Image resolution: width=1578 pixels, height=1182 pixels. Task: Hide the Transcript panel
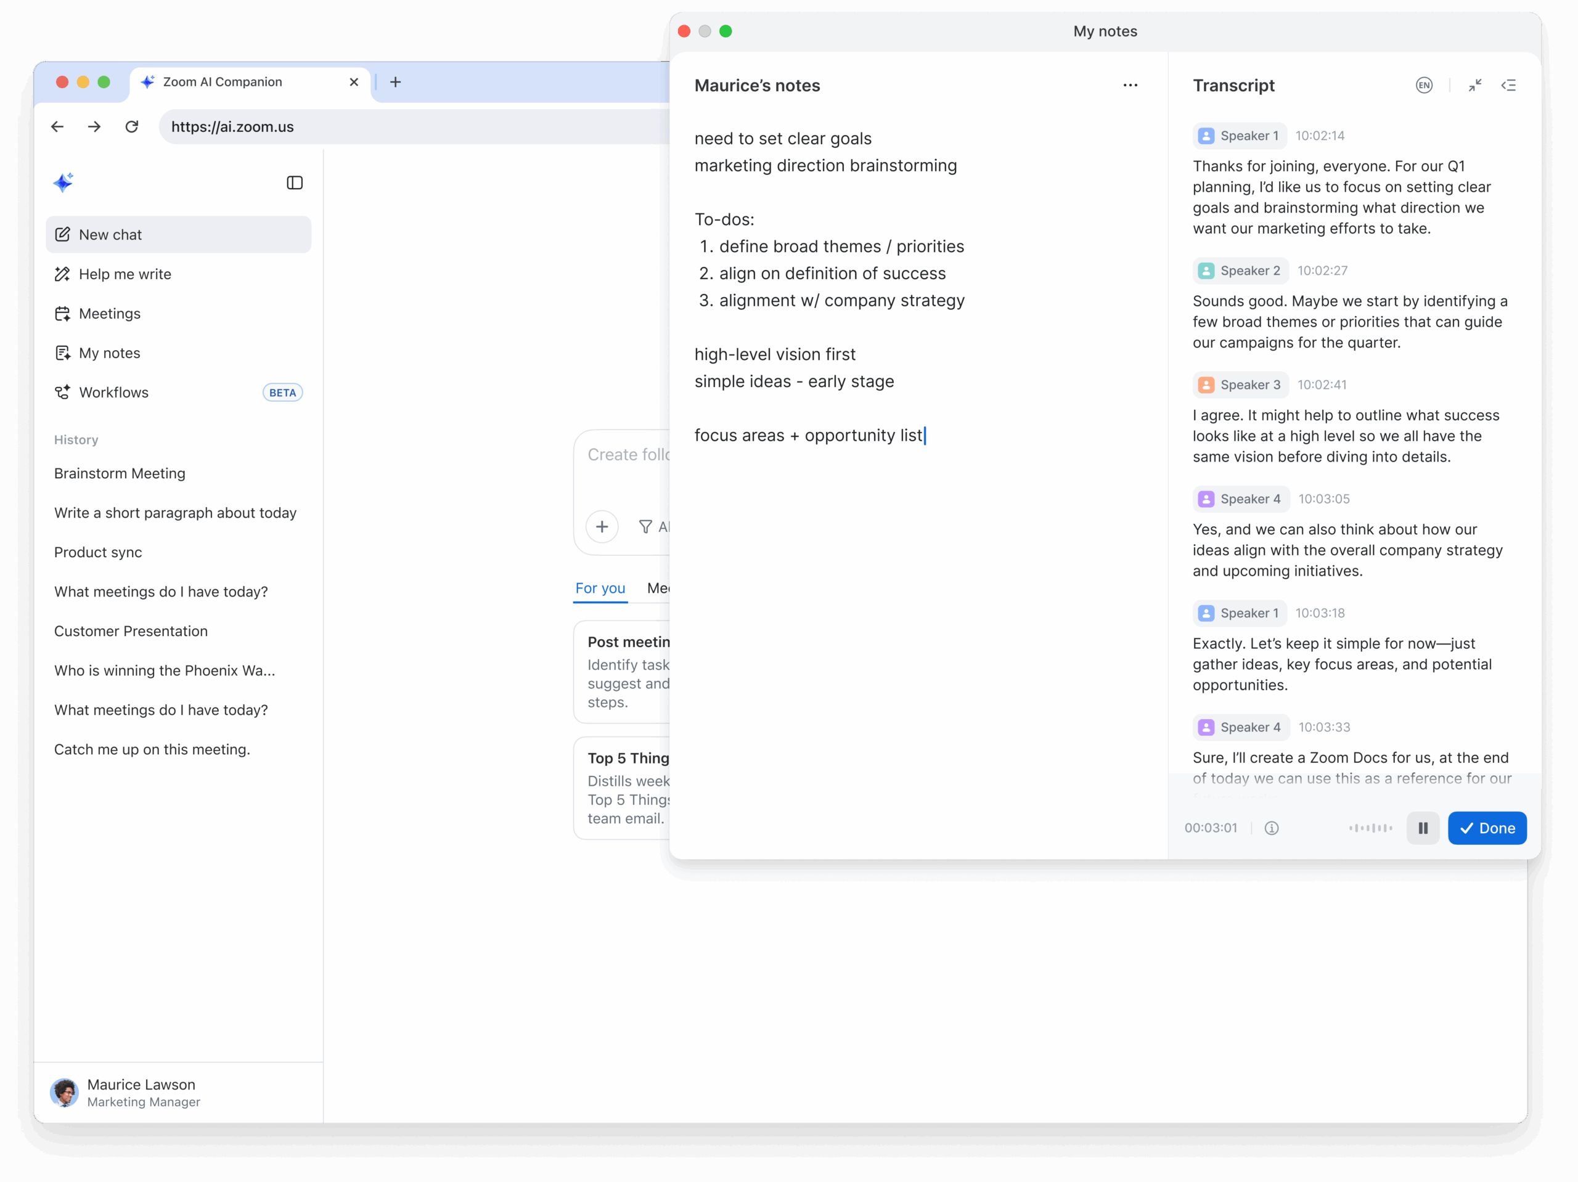click(x=1509, y=86)
